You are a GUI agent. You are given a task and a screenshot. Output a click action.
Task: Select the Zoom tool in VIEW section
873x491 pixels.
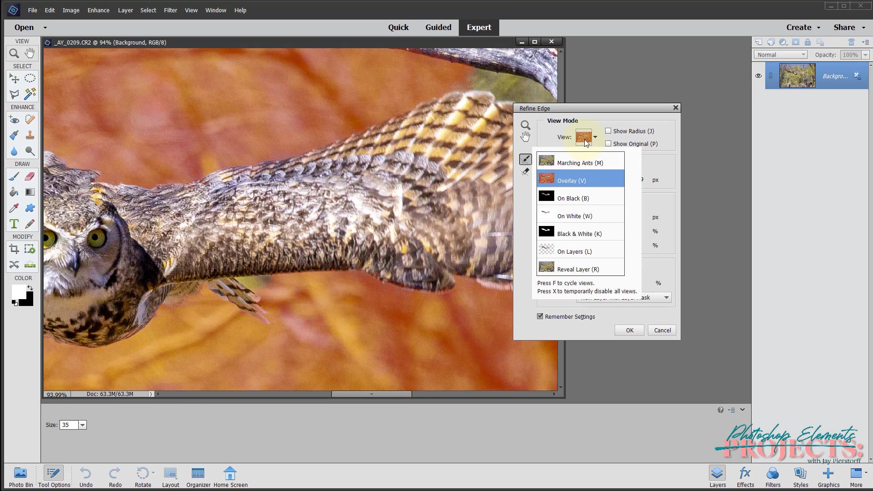[x=14, y=54]
